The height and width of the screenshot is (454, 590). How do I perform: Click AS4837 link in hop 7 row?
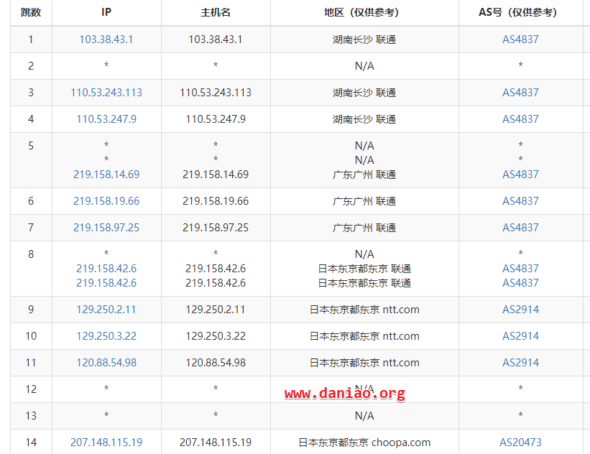pyautogui.click(x=520, y=228)
